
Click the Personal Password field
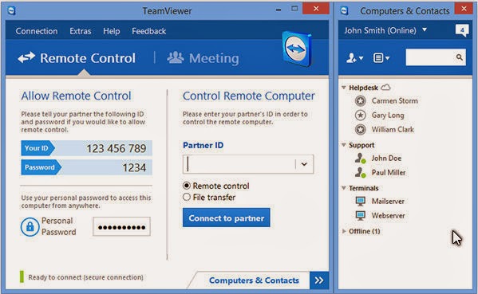tap(121, 227)
